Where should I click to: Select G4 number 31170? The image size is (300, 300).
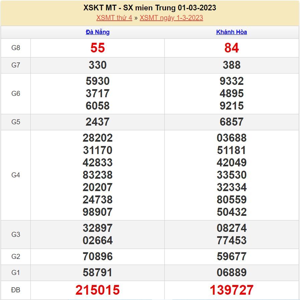(x=98, y=150)
